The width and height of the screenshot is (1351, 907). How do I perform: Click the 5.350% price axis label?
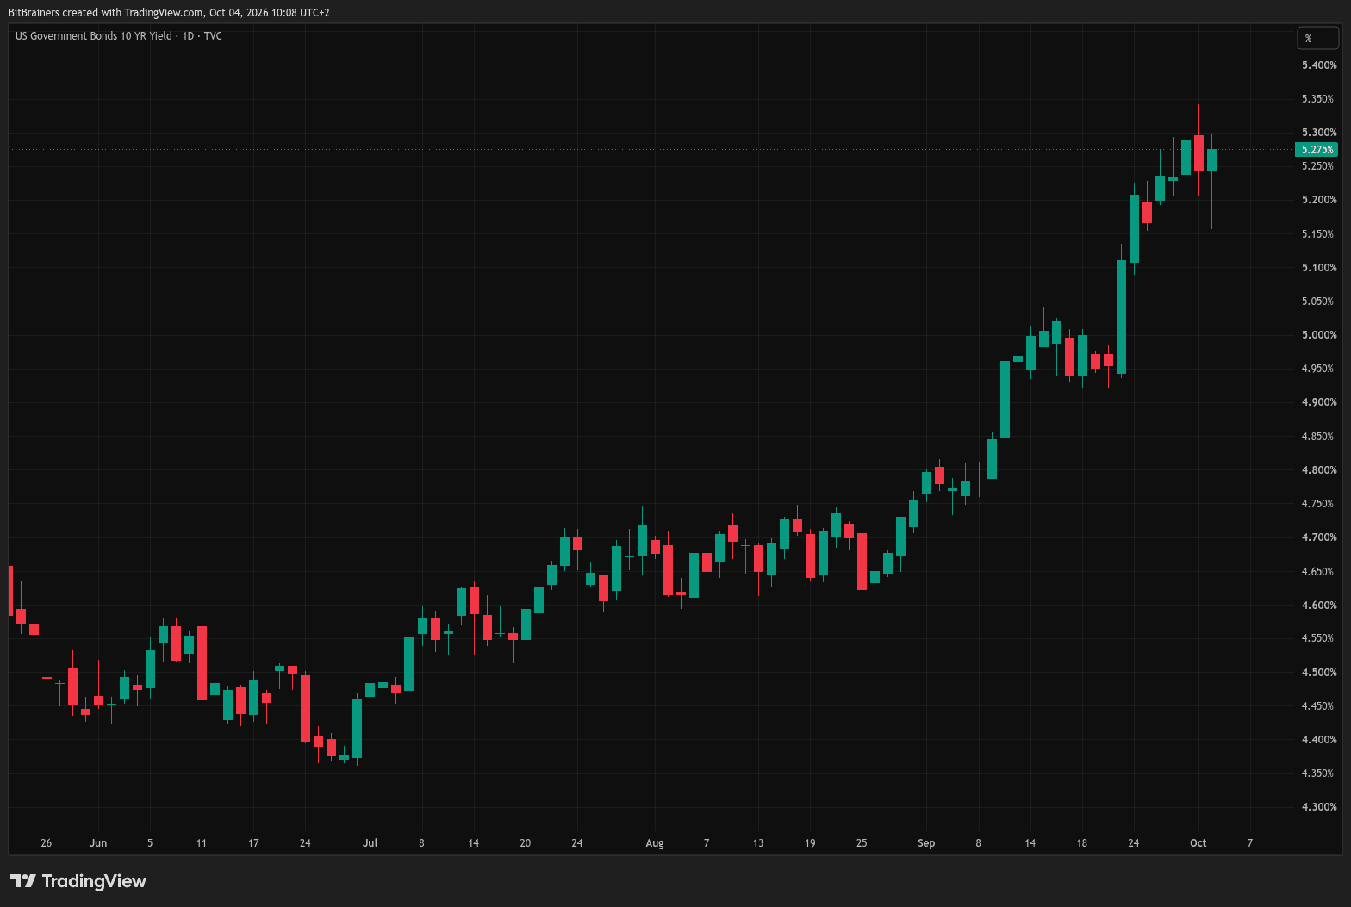point(1319,99)
